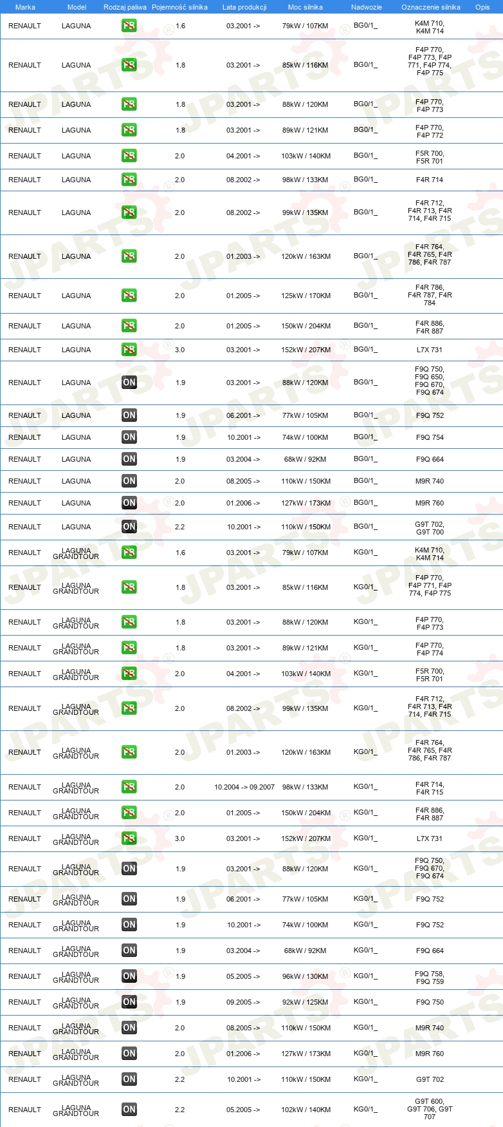Screen dimensions: 503x1127
Task: Select engine codes F4R 786, F4R 787, F4R 784
Action: (x=430, y=295)
